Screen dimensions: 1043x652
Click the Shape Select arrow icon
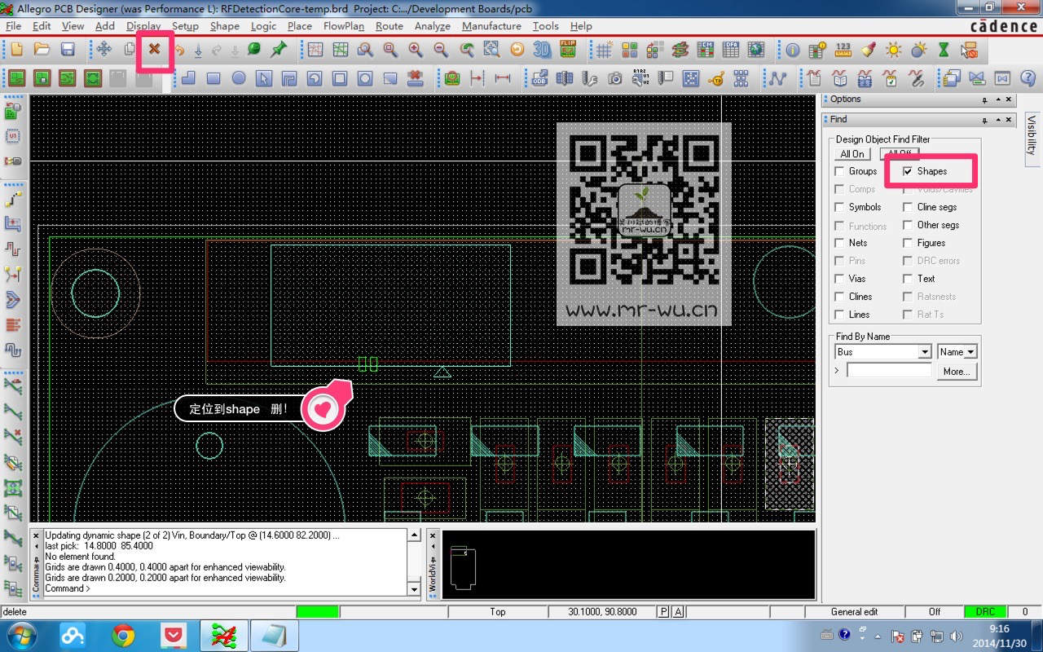pyautogui.click(x=263, y=78)
